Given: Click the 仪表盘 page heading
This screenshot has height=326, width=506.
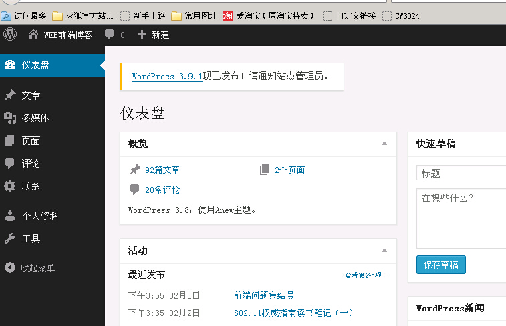Looking at the screenshot, I should (x=142, y=113).
